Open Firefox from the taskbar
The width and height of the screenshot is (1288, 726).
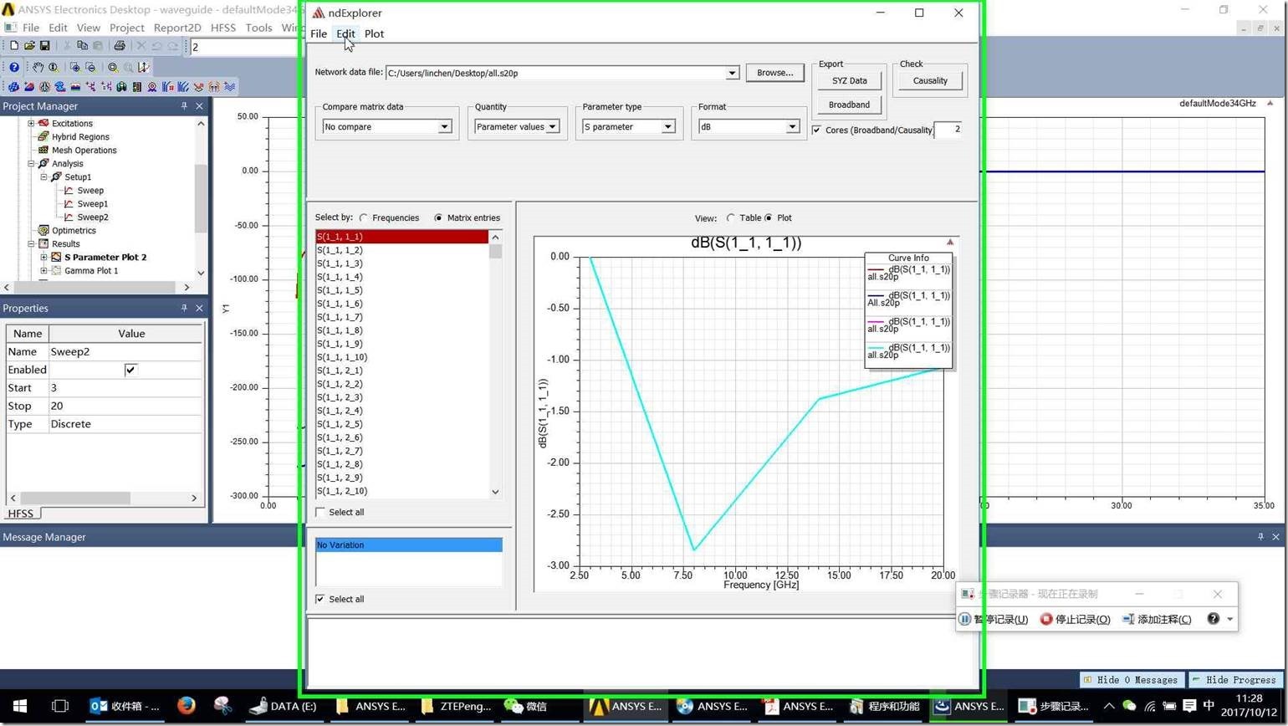[186, 706]
